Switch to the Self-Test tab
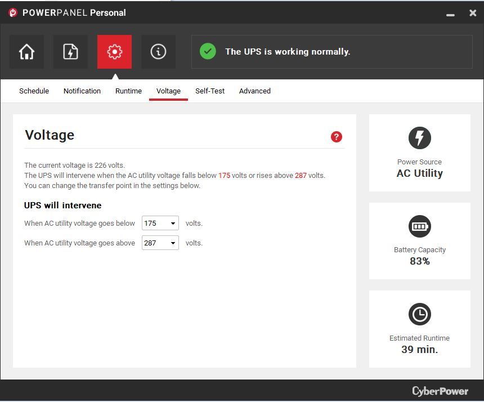The width and height of the screenshot is (484, 402). pos(210,91)
